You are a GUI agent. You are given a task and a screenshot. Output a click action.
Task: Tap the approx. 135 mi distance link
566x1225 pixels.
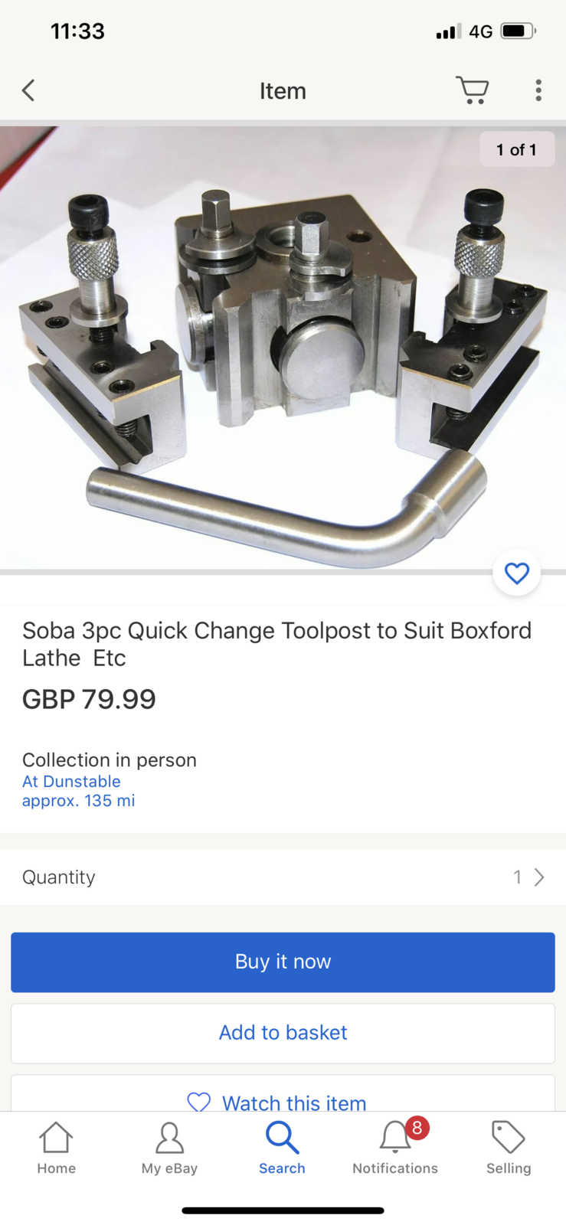tap(78, 801)
